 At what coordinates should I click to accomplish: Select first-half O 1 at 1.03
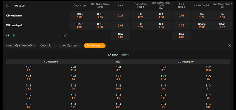[161, 16]
